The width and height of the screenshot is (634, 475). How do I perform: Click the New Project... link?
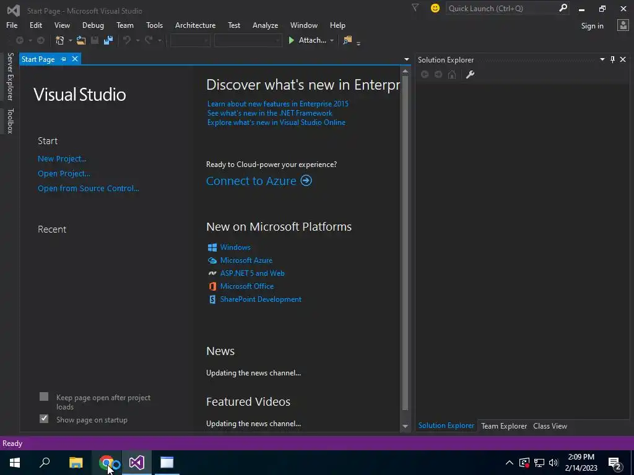(62, 159)
